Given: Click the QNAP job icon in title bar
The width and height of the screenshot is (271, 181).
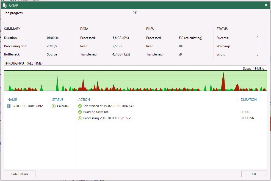Looking at the screenshot, I should [x=5, y=5].
